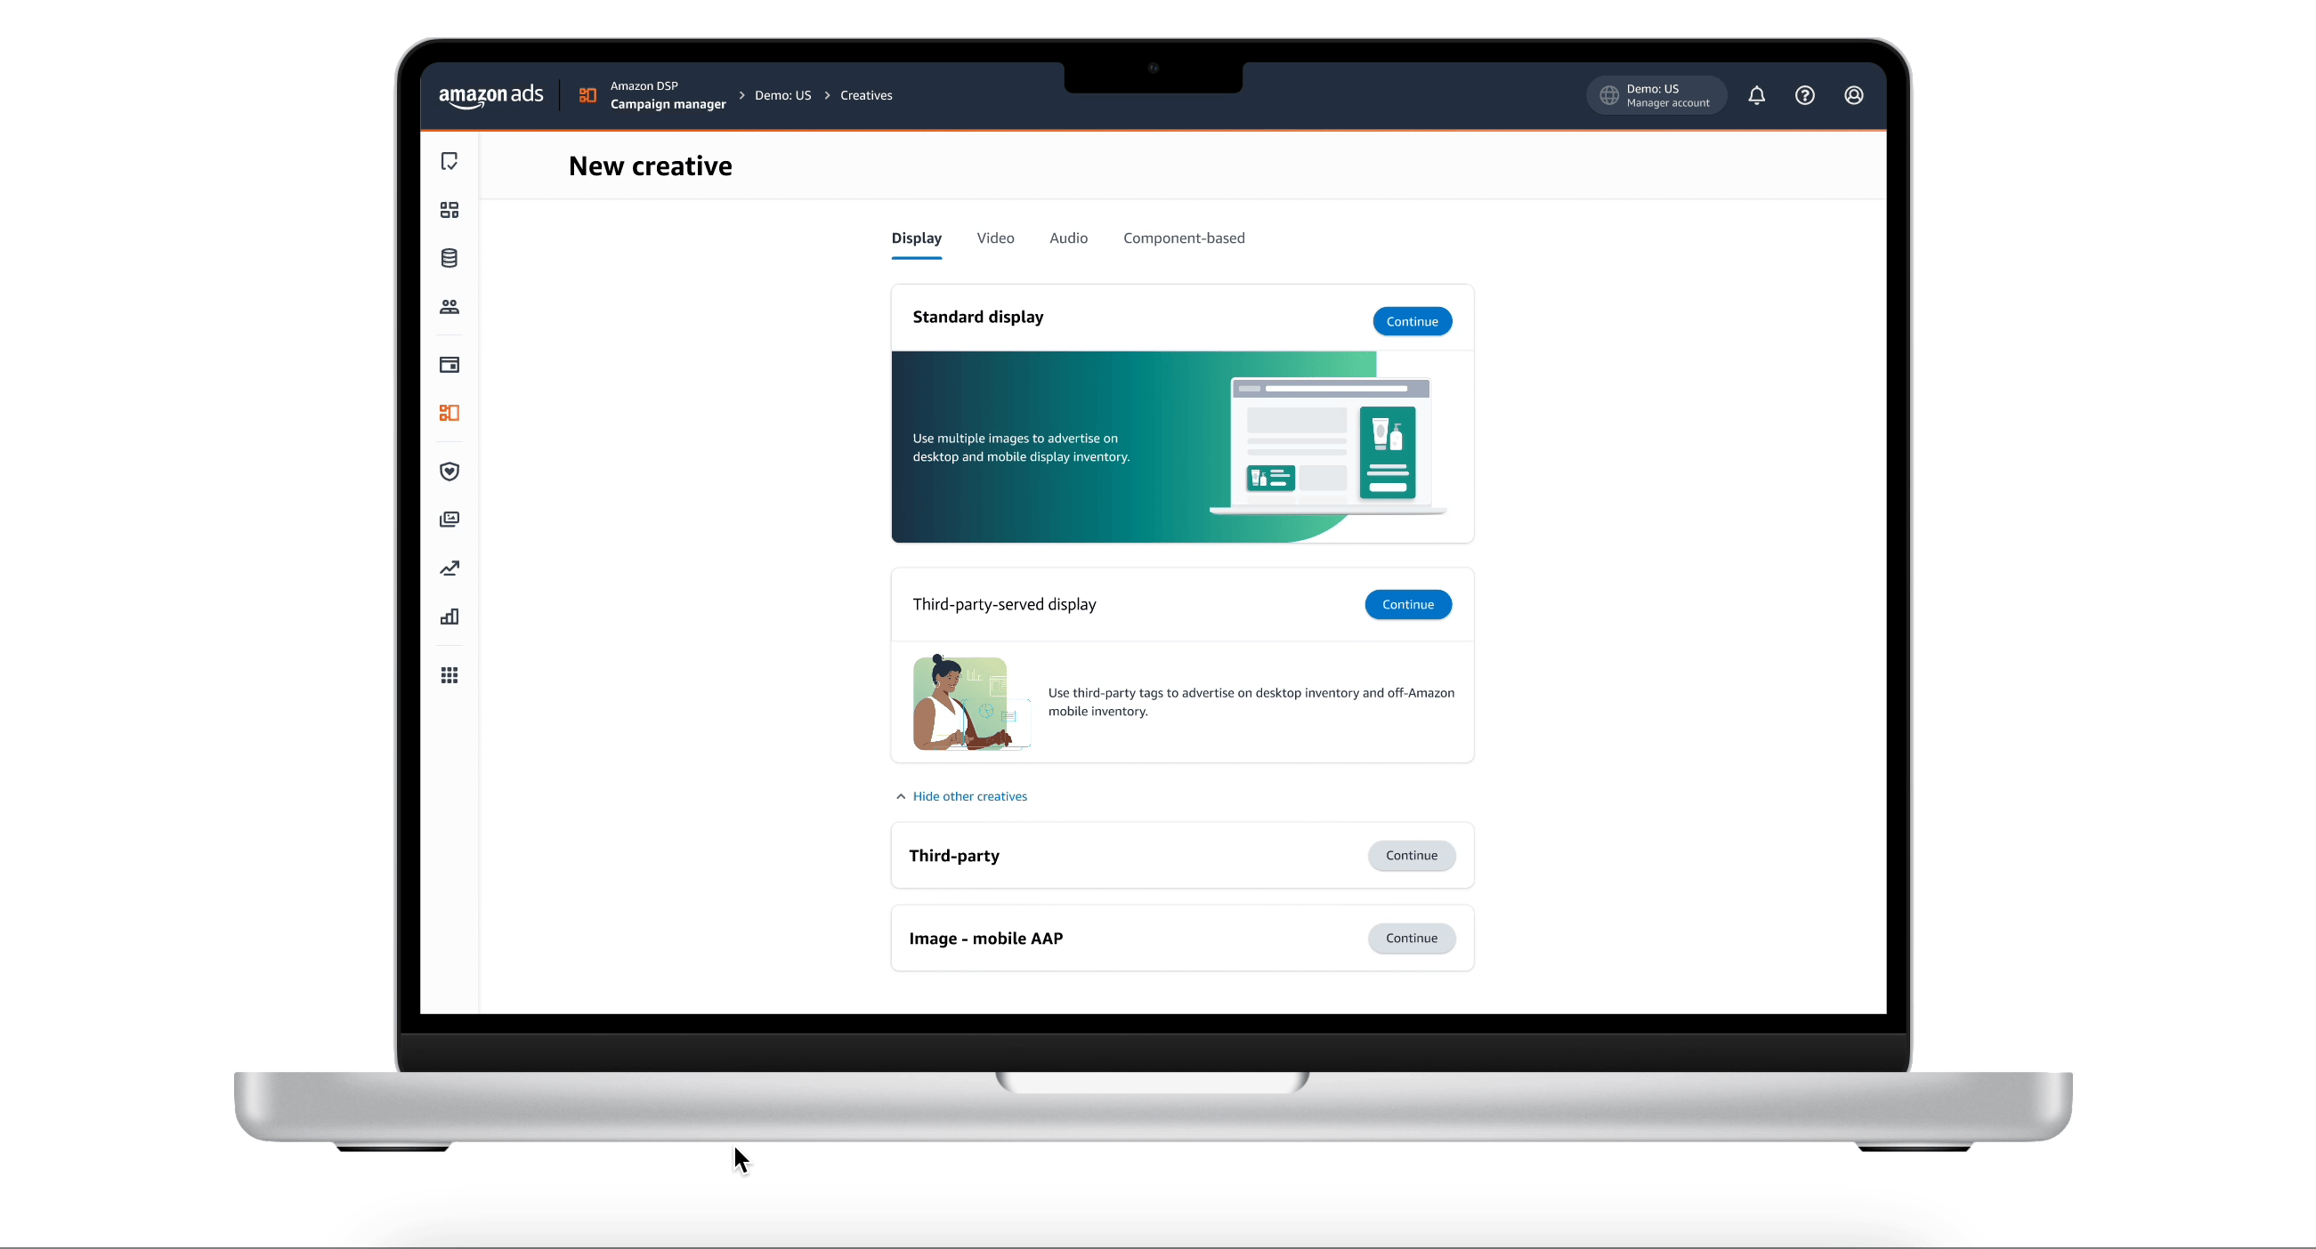Open the apps grid sidebar icon
This screenshot has width=2316, height=1249.
tap(449, 675)
